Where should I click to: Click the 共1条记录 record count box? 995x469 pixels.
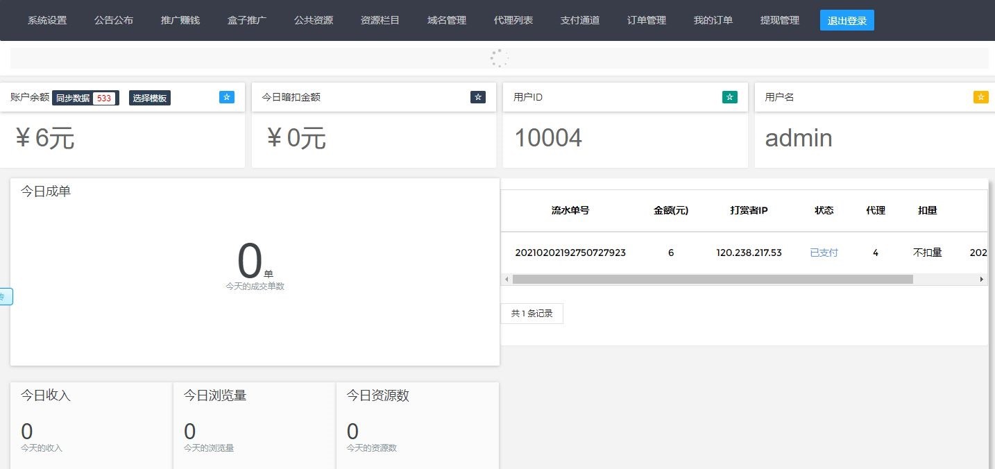point(531,313)
